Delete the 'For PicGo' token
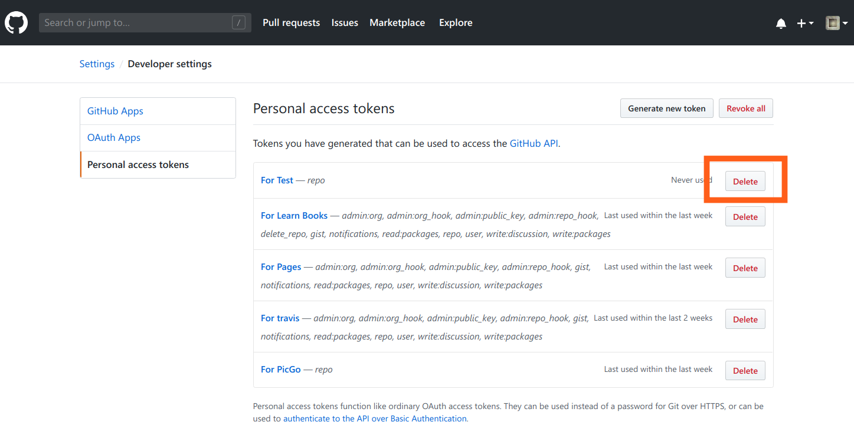 [x=745, y=371]
